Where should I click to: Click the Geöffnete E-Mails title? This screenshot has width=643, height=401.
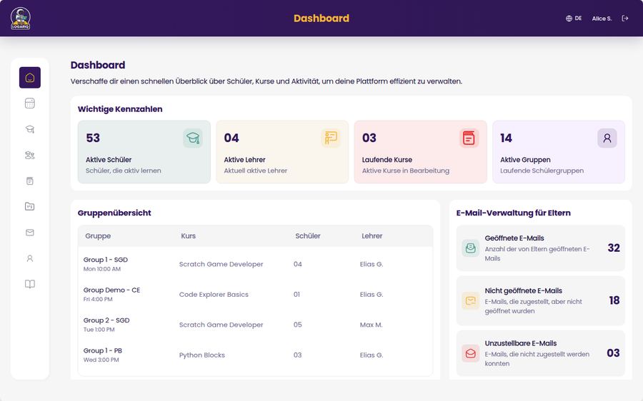pyautogui.click(x=514, y=238)
